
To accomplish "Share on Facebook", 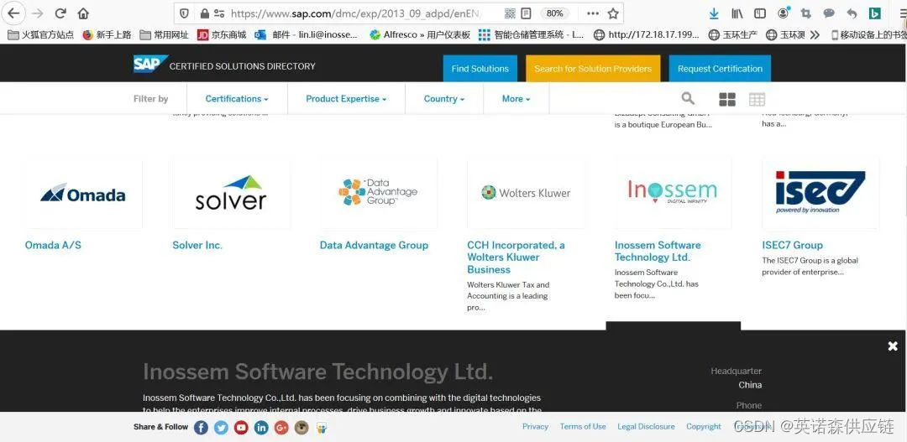I will point(201,428).
